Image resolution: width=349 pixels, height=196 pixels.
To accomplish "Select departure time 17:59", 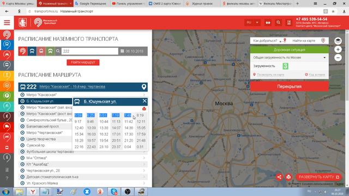I will pyautogui.click(x=141, y=134).
